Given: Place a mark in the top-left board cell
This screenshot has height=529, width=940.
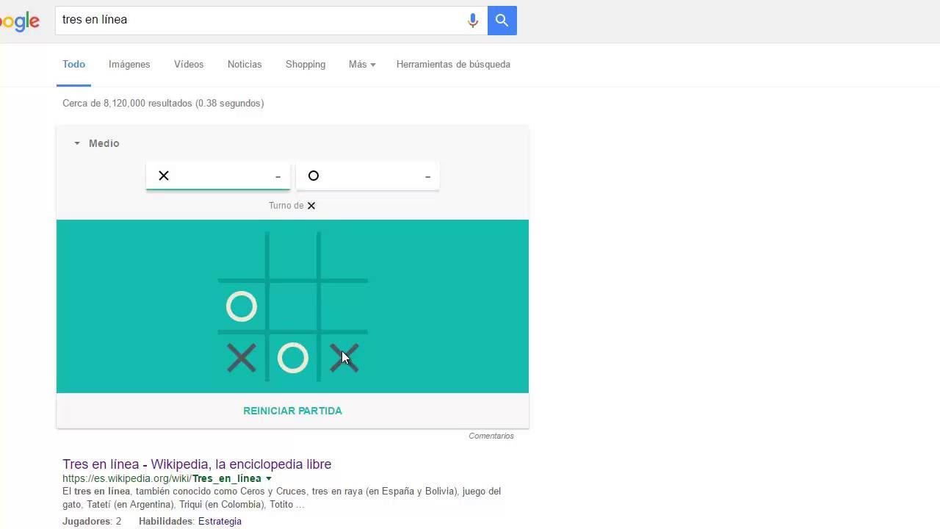Looking at the screenshot, I should 242,256.
